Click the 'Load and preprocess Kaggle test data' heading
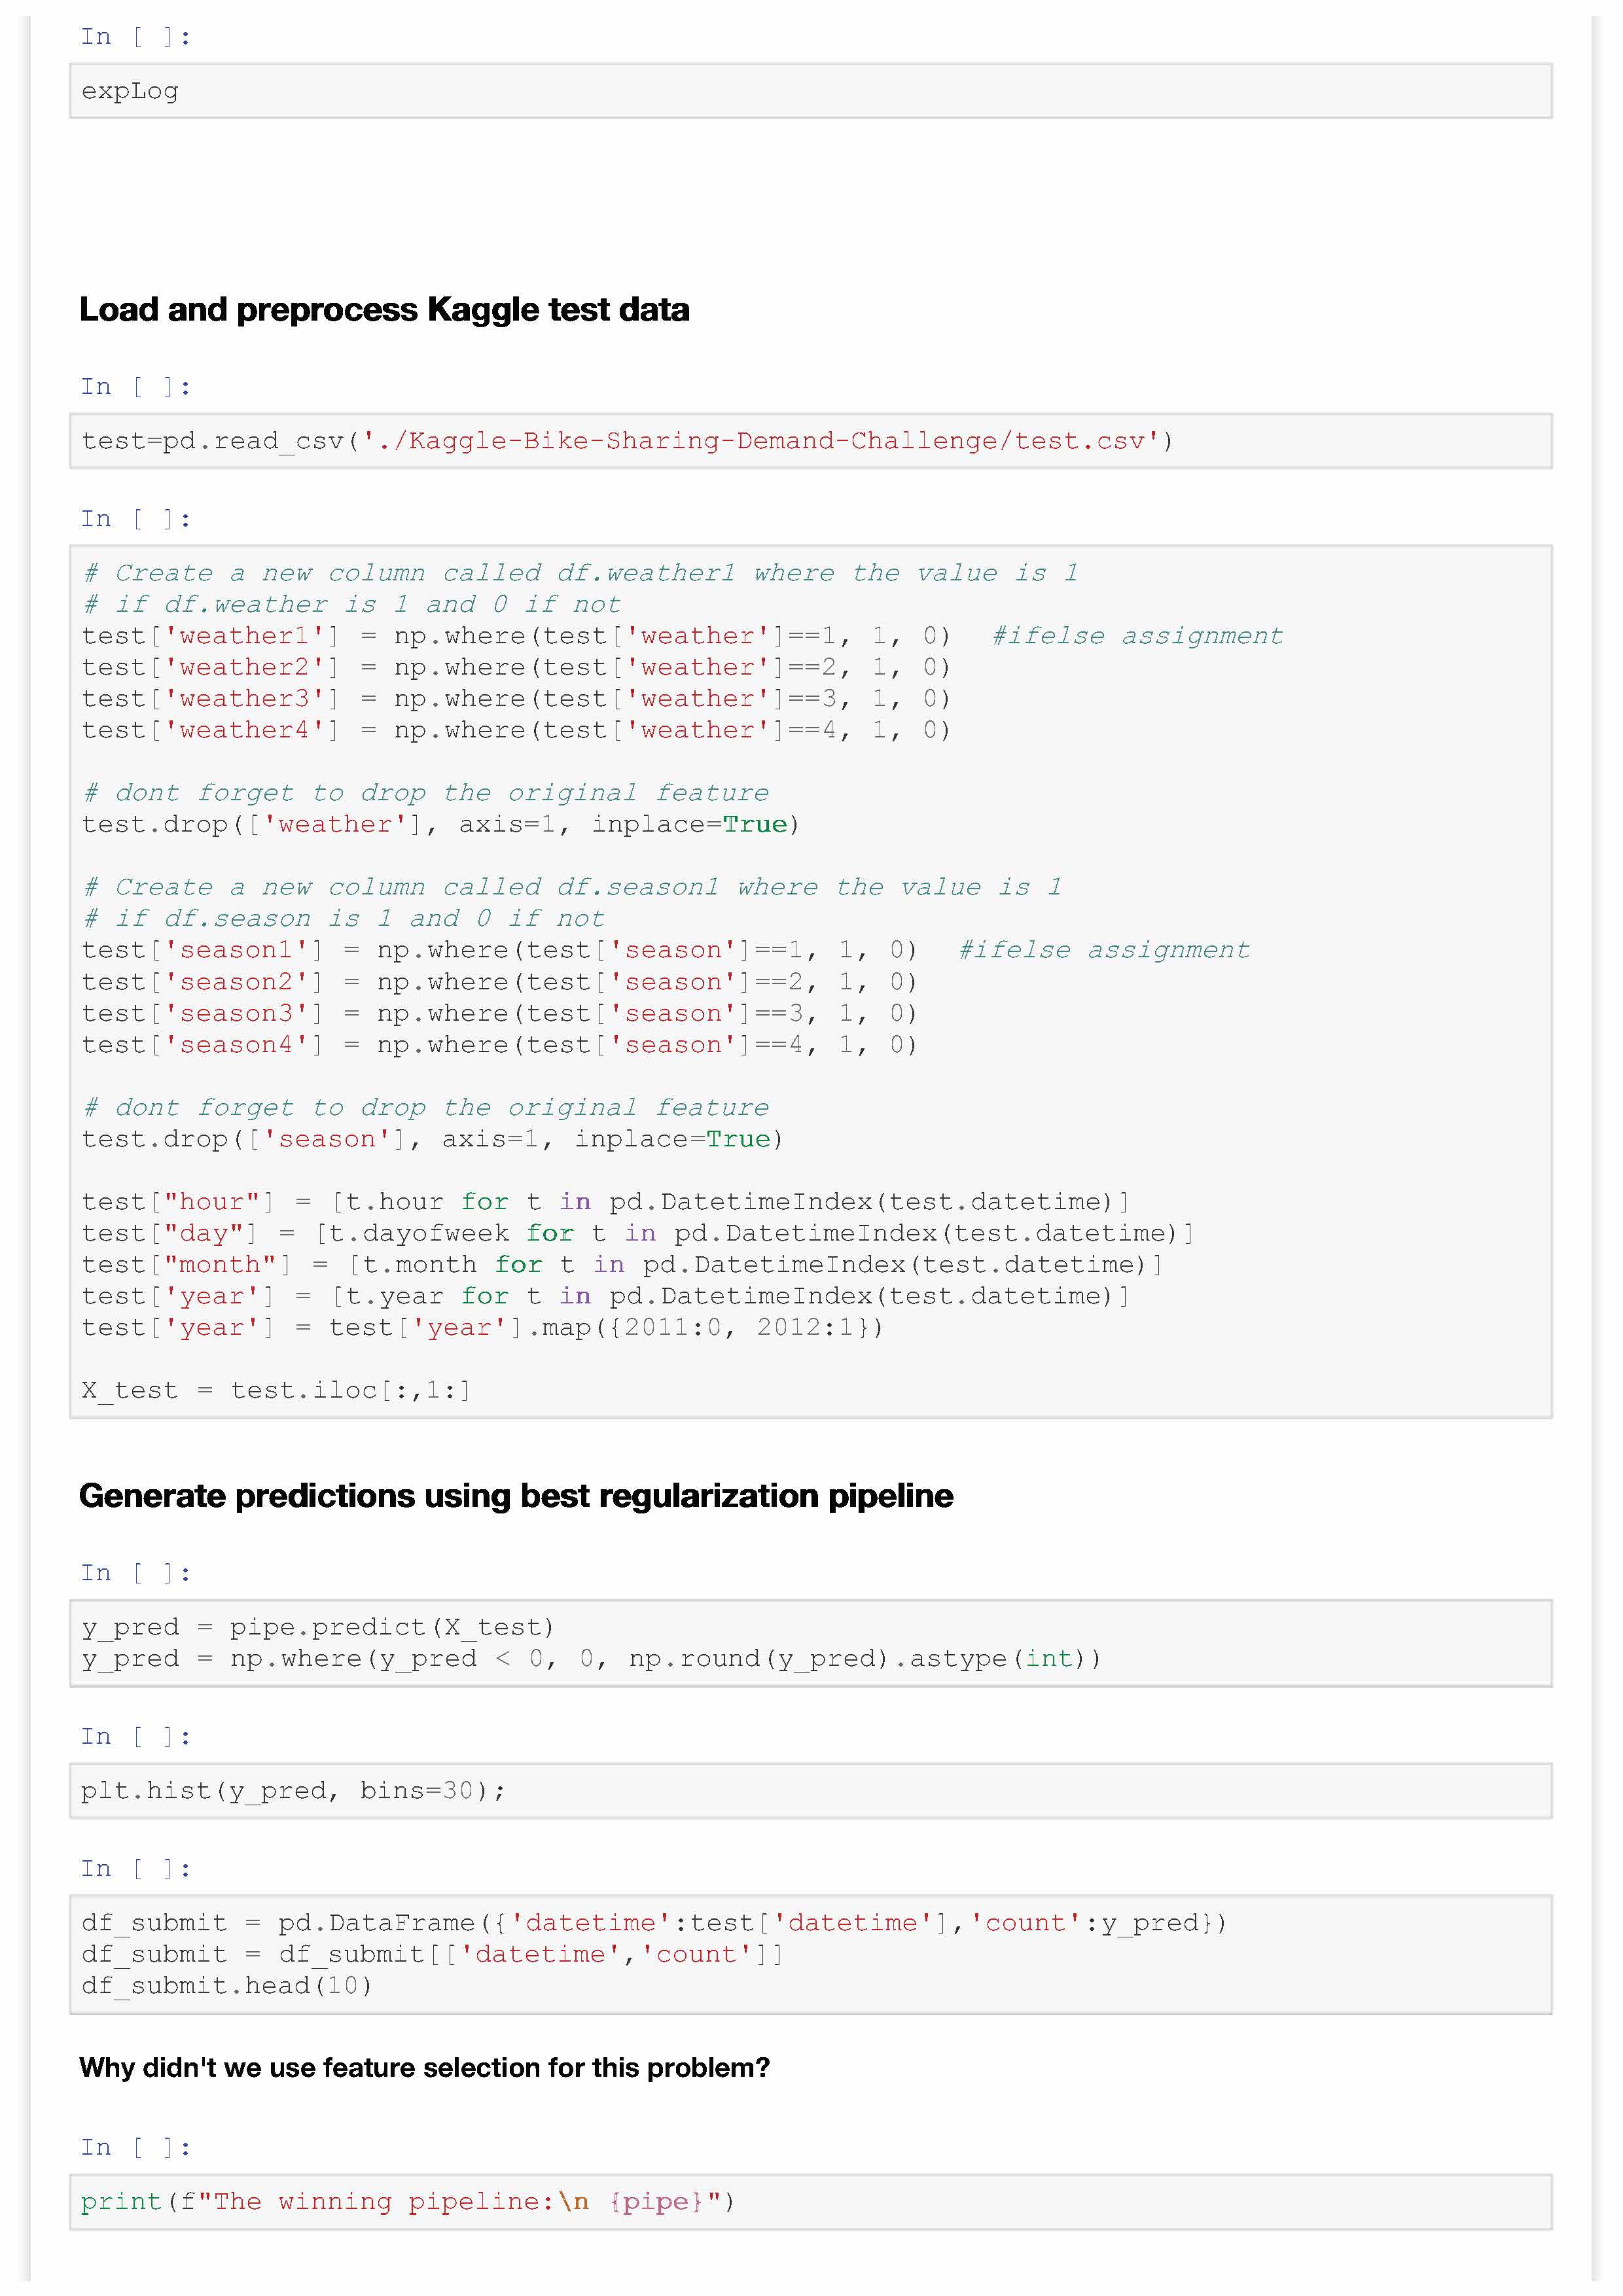This screenshot has height=2296, width=1623. coord(384,310)
